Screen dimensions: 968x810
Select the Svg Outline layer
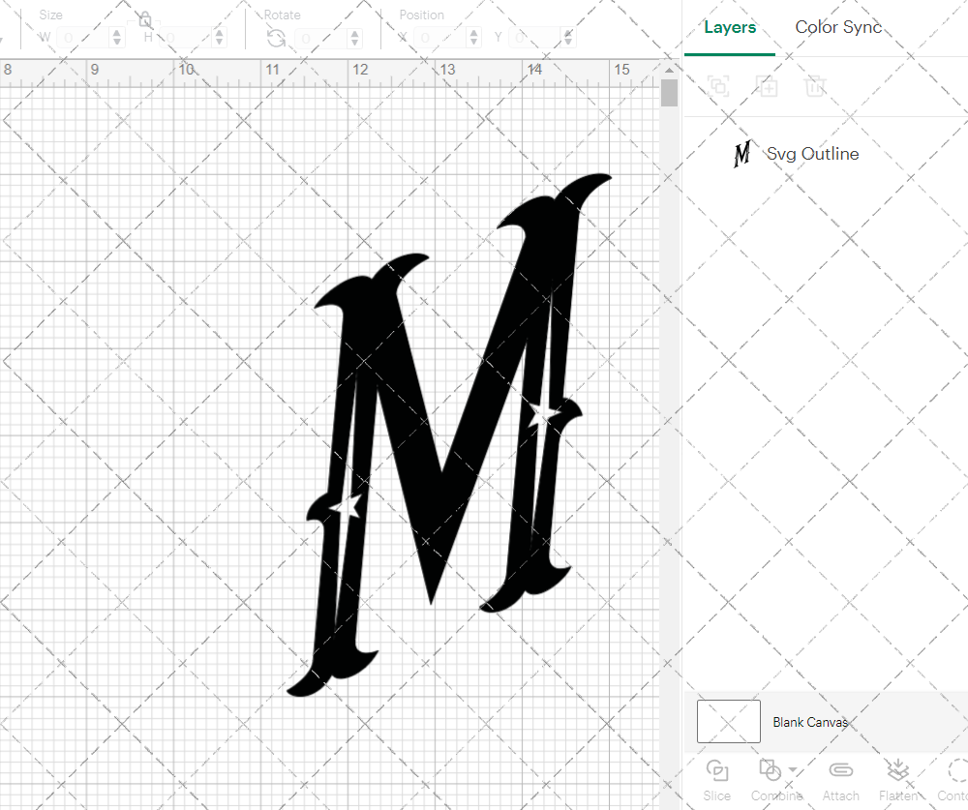pos(811,154)
